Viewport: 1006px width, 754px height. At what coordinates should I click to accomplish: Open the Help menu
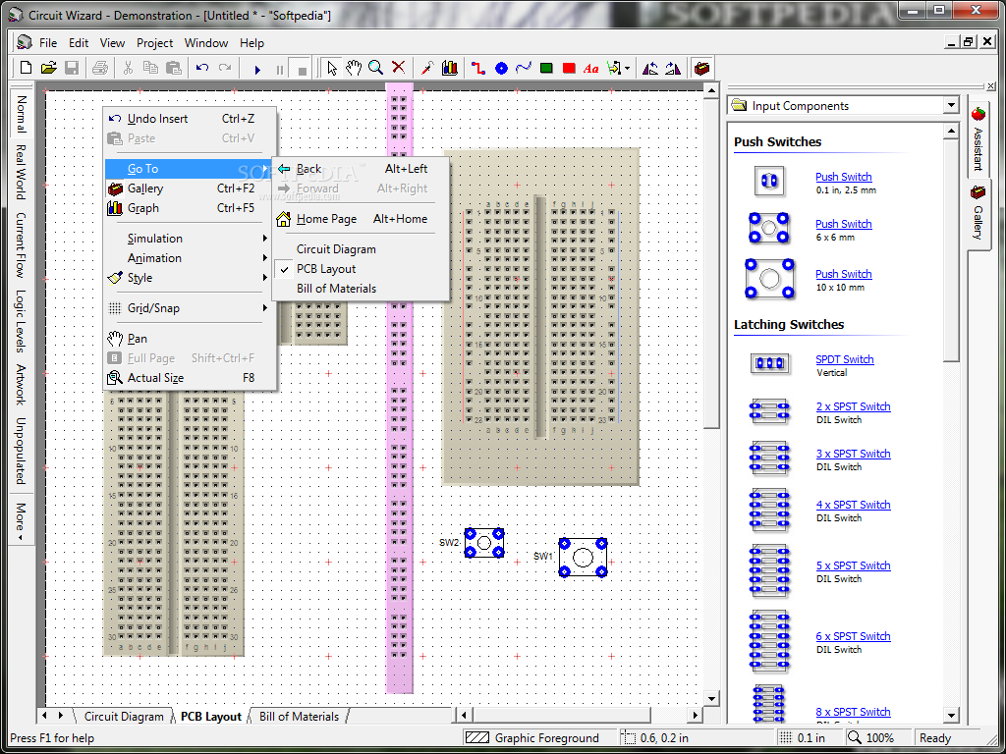[252, 43]
